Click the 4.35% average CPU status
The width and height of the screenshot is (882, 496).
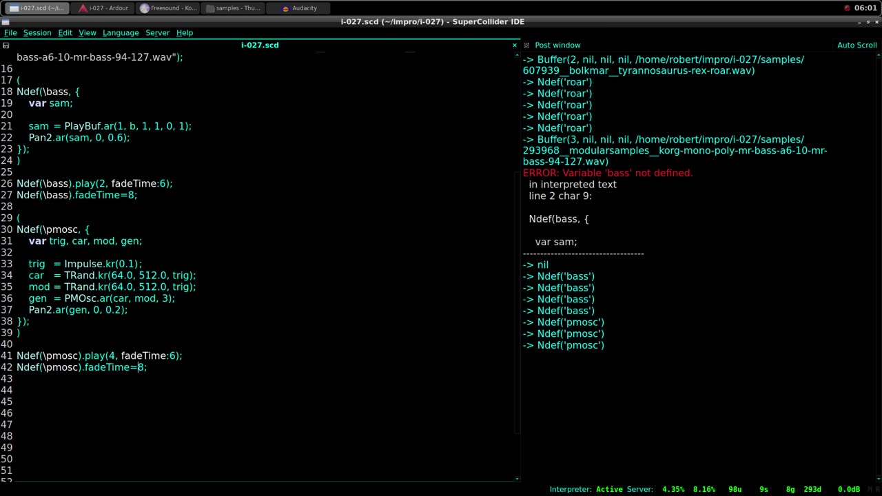[x=673, y=489]
